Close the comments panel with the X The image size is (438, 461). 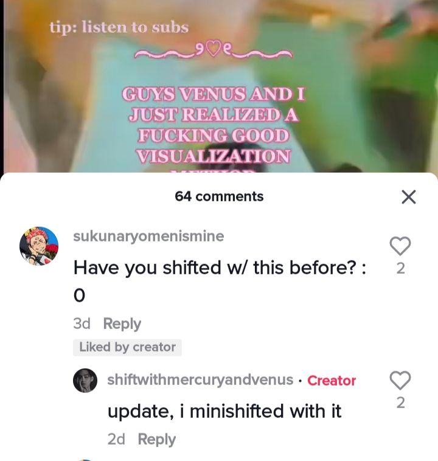409,196
